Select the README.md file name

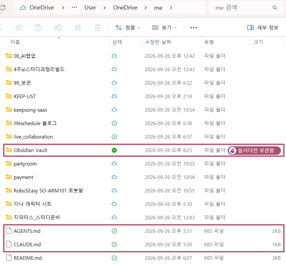(28, 258)
